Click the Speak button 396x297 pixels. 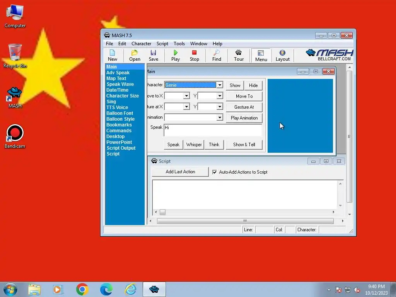[173, 145]
